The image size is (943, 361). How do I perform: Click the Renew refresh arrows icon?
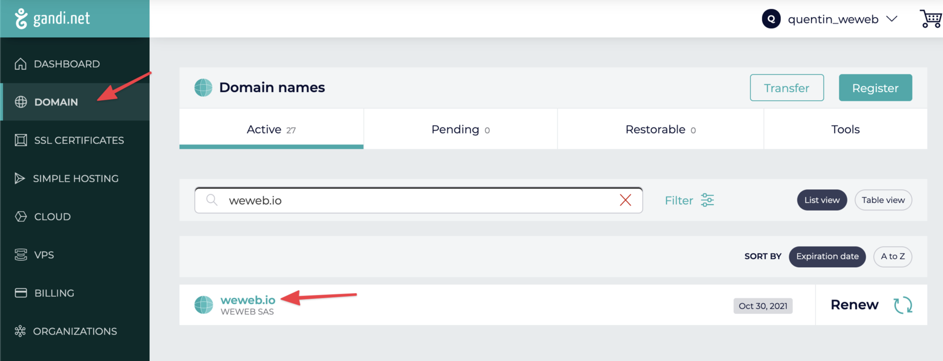pyautogui.click(x=902, y=305)
